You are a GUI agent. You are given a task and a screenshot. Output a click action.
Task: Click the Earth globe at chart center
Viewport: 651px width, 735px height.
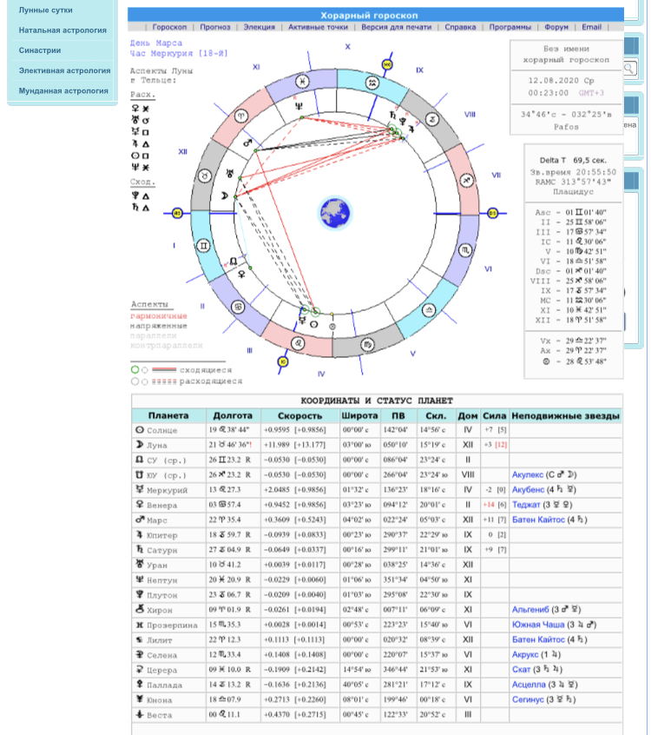point(335,213)
